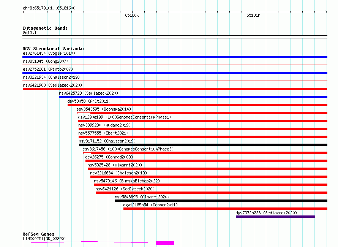Click nsv5479146 (ByrskaBishop2022) label
This screenshot has height=247, width=338.
(x=127, y=181)
